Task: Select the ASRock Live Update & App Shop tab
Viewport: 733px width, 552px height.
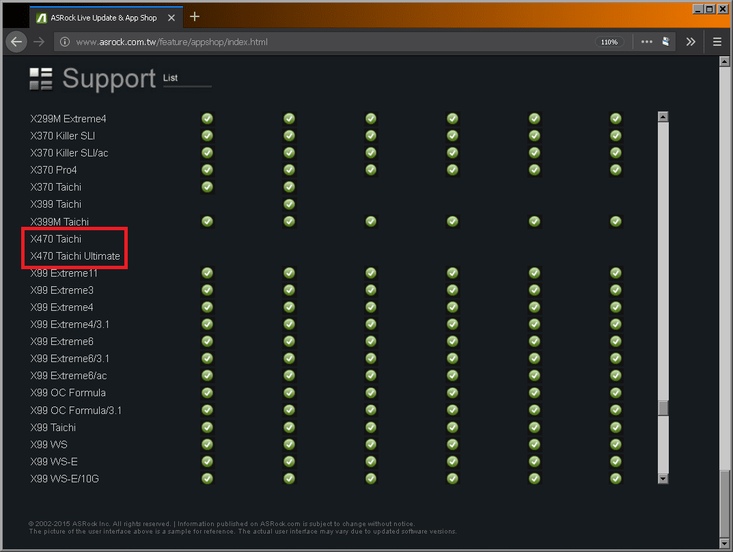Action: [x=106, y=18]
